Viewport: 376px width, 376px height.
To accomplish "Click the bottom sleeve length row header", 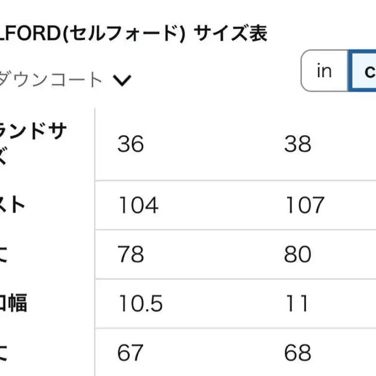I will click(x=5, y=353).
